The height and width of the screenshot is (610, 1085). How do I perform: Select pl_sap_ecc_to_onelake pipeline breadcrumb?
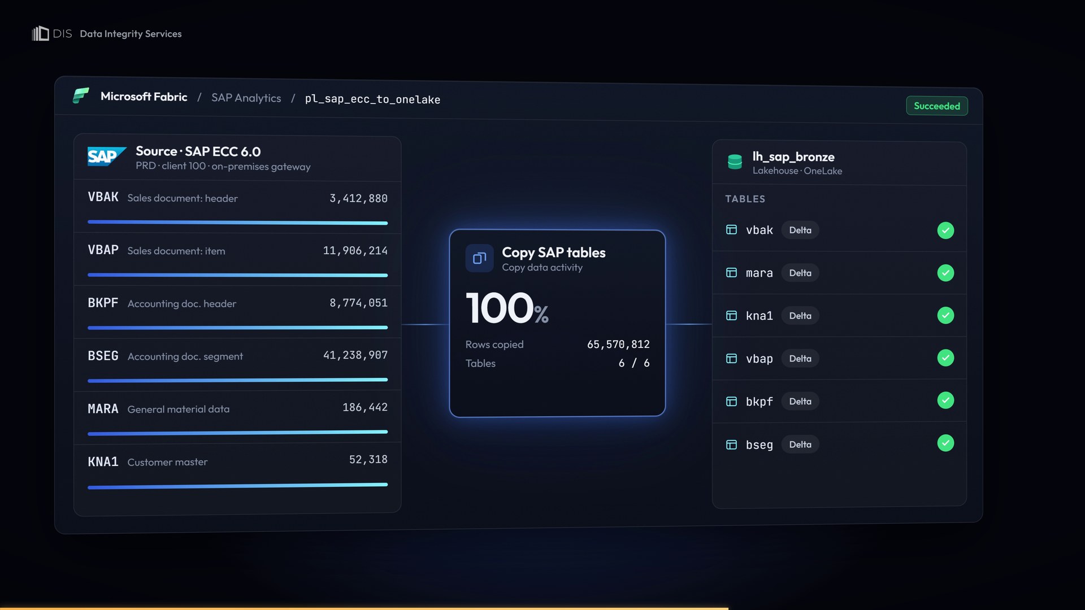click(372, 99)
